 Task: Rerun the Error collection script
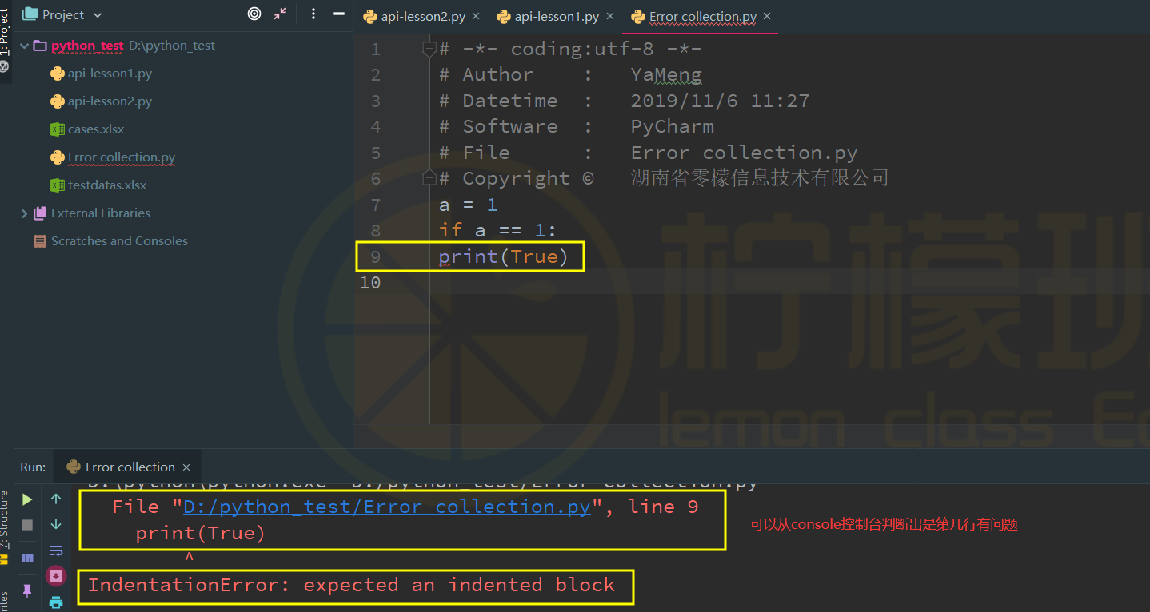(27, 499)
